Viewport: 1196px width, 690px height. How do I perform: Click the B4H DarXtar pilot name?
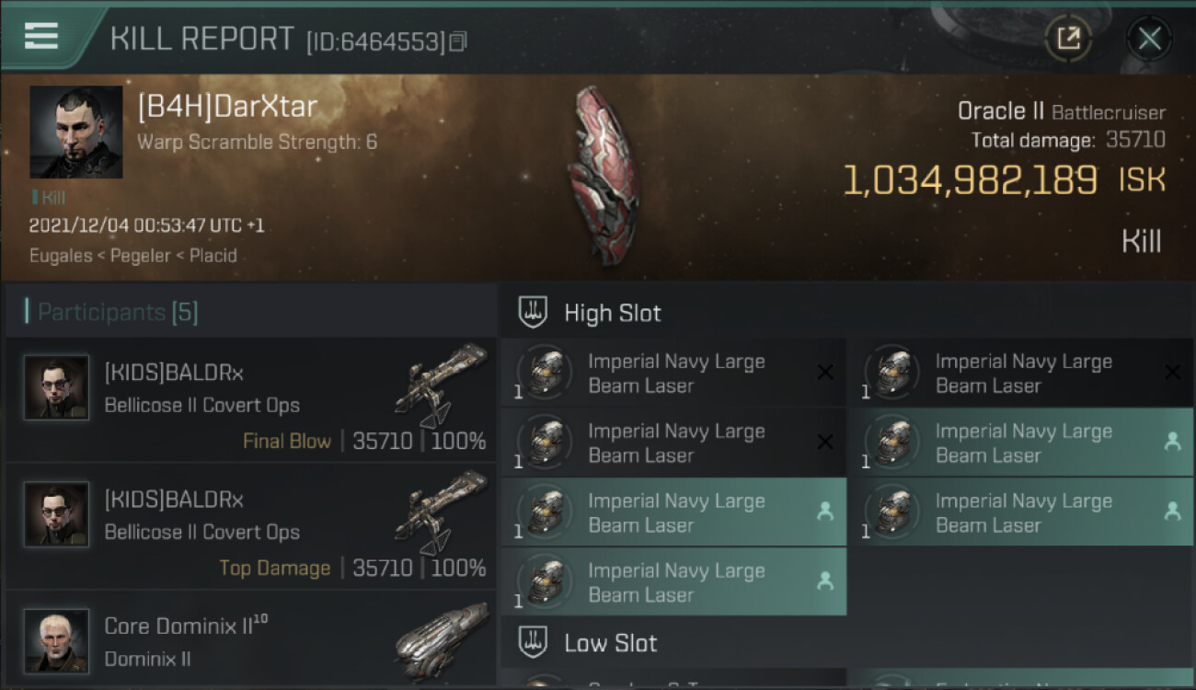[227, 107]
